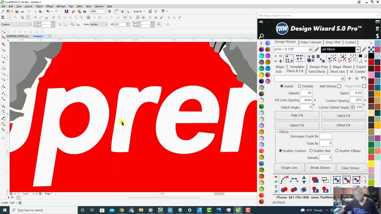Pick the green rhinestone color swatch

(x=261, y=106)
